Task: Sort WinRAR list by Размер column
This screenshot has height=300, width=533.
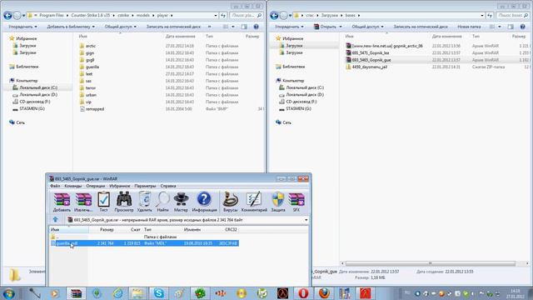Action: pyautogui.click(x=107, y=230)
